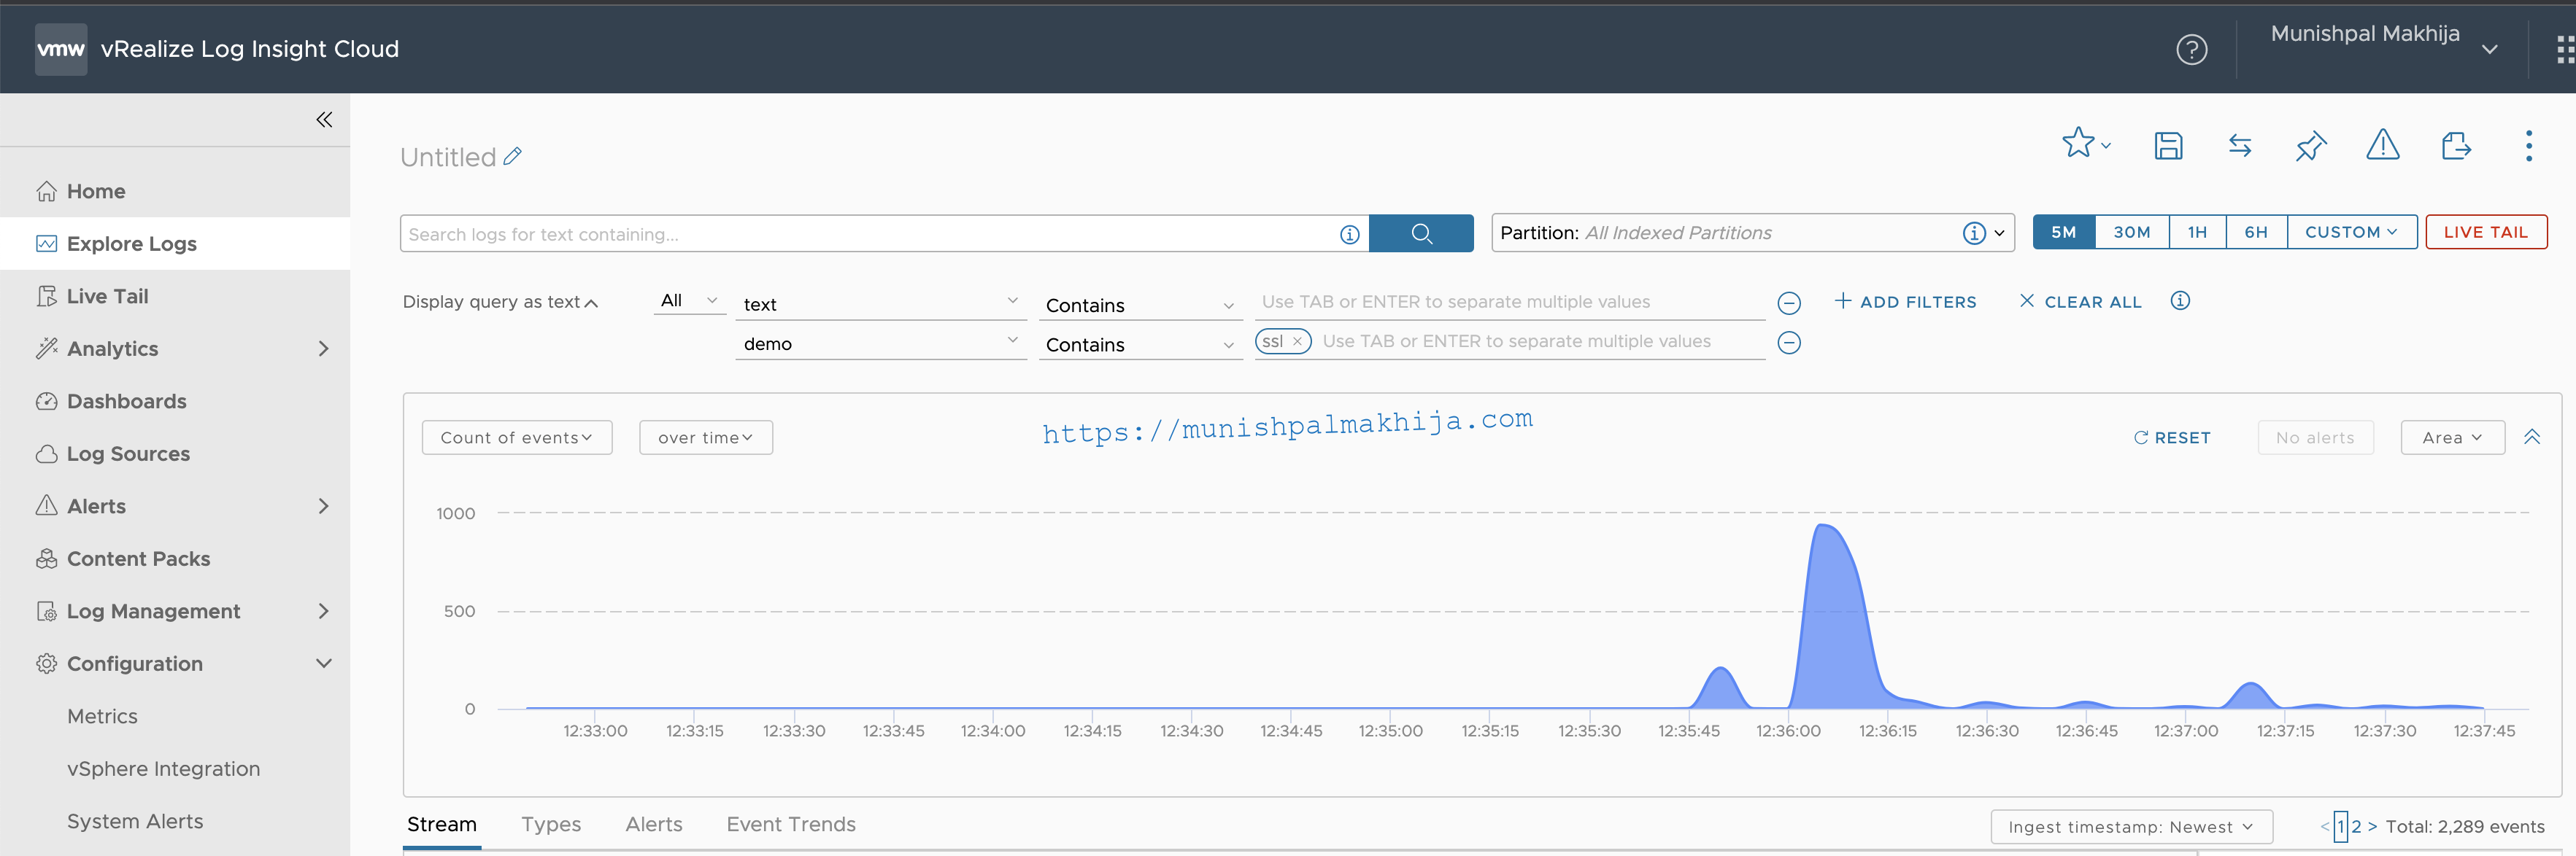This screenshot has height=856, width=2576.
Task: Open the demo field dropdown
Action: coord(880,343)
